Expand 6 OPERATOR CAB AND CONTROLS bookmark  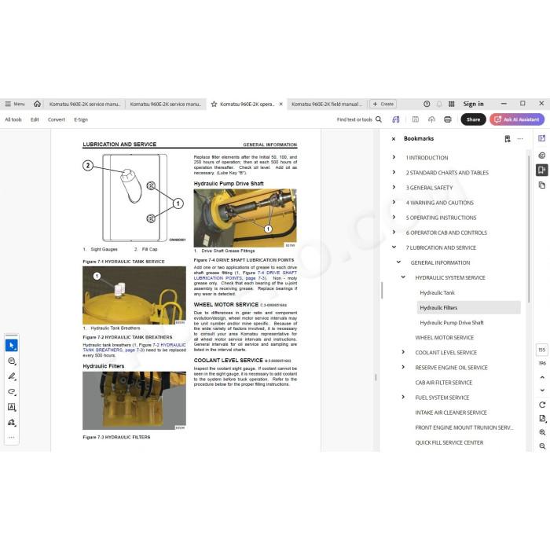(394, 233)
